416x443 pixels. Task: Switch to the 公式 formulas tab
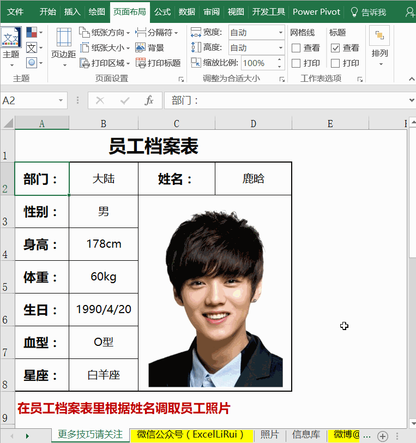point(162,12)
